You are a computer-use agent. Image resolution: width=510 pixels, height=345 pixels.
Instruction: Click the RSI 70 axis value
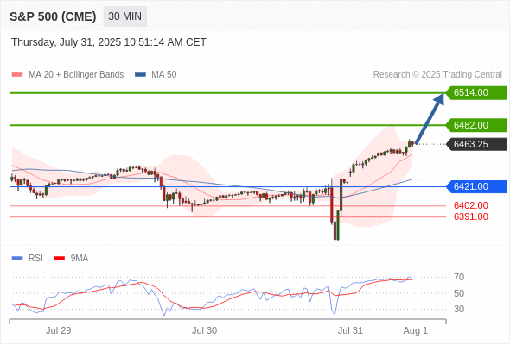[459, 278]
